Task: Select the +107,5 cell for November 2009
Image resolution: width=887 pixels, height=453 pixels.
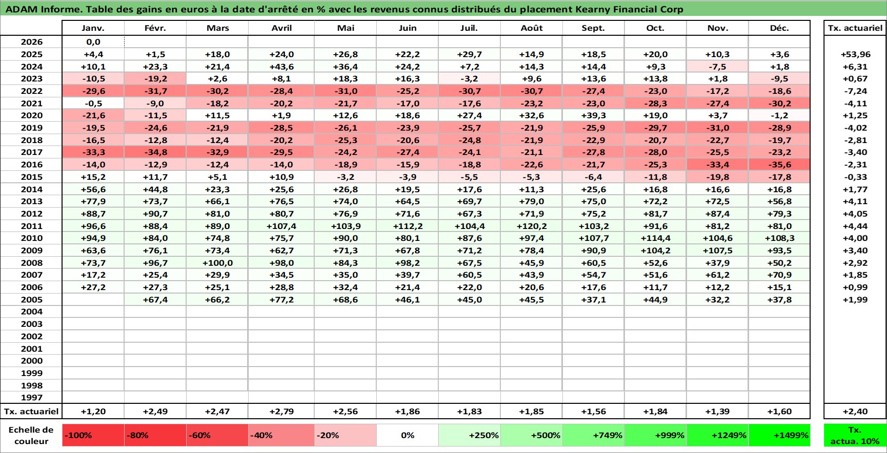Action: pyautogui.click(x=717, y=250)
